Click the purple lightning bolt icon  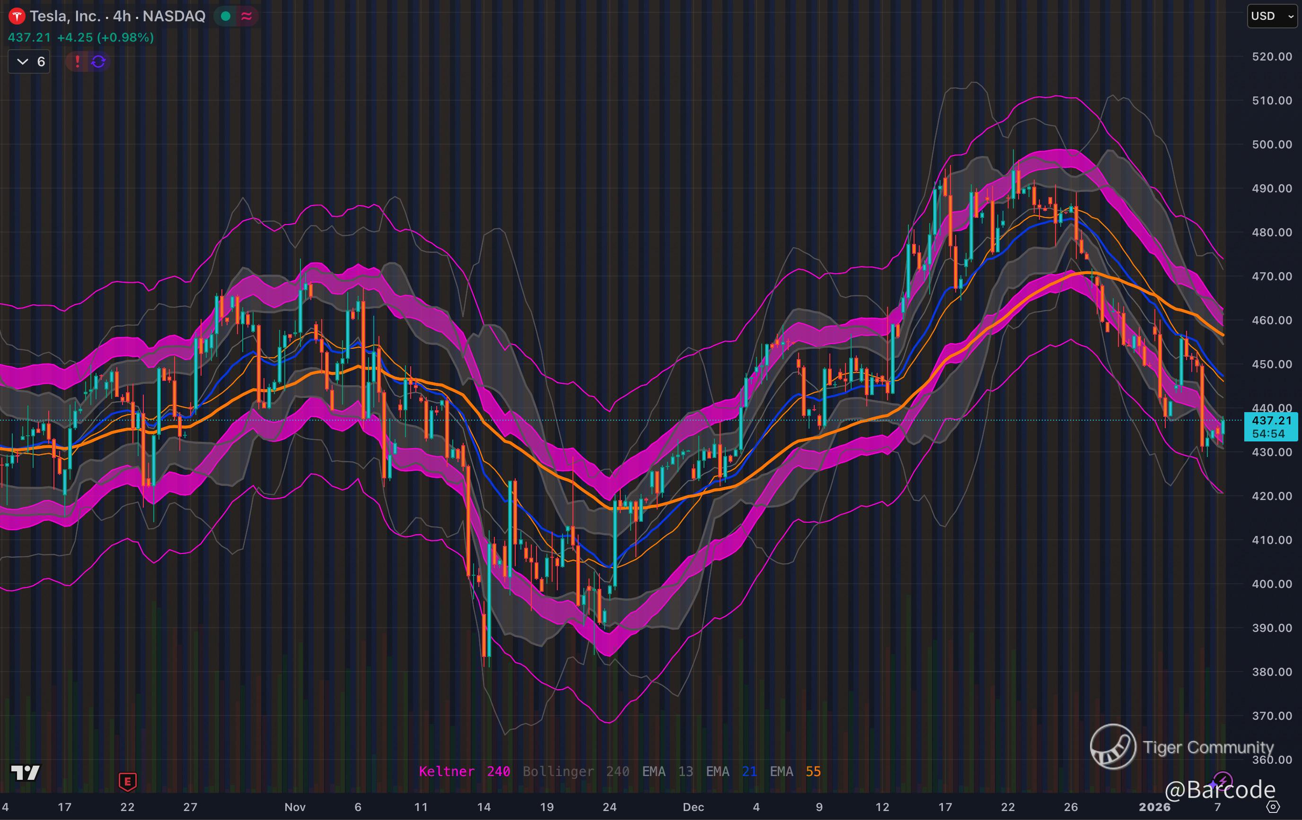1223,781
